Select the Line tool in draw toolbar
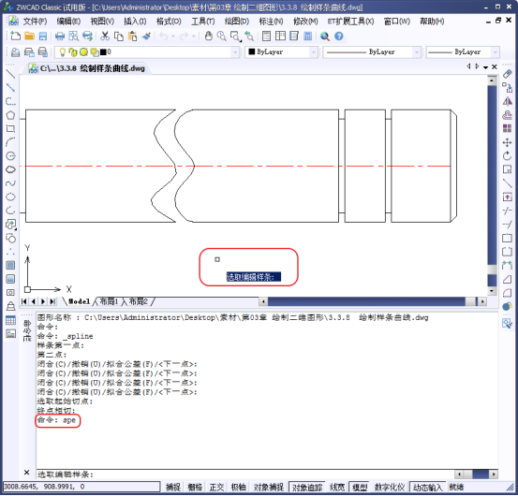Viewport: 518px width, 496px height. [x=10, y=74]
